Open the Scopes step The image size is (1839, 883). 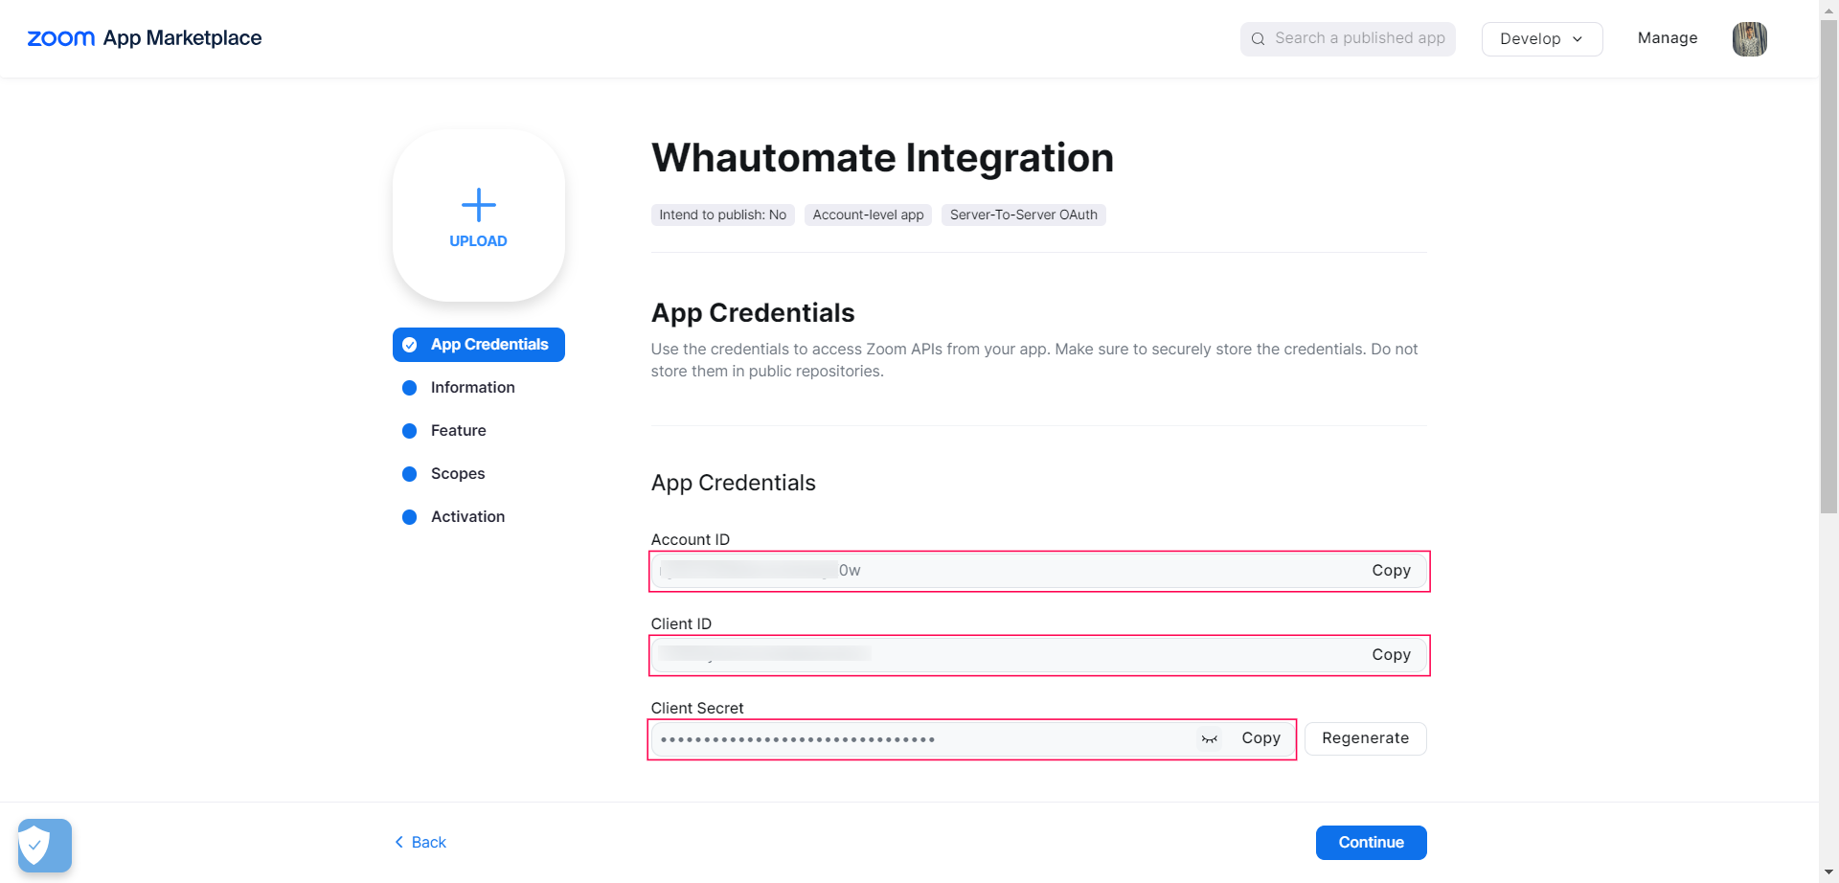pyautogui.click(x=457, y=474)
